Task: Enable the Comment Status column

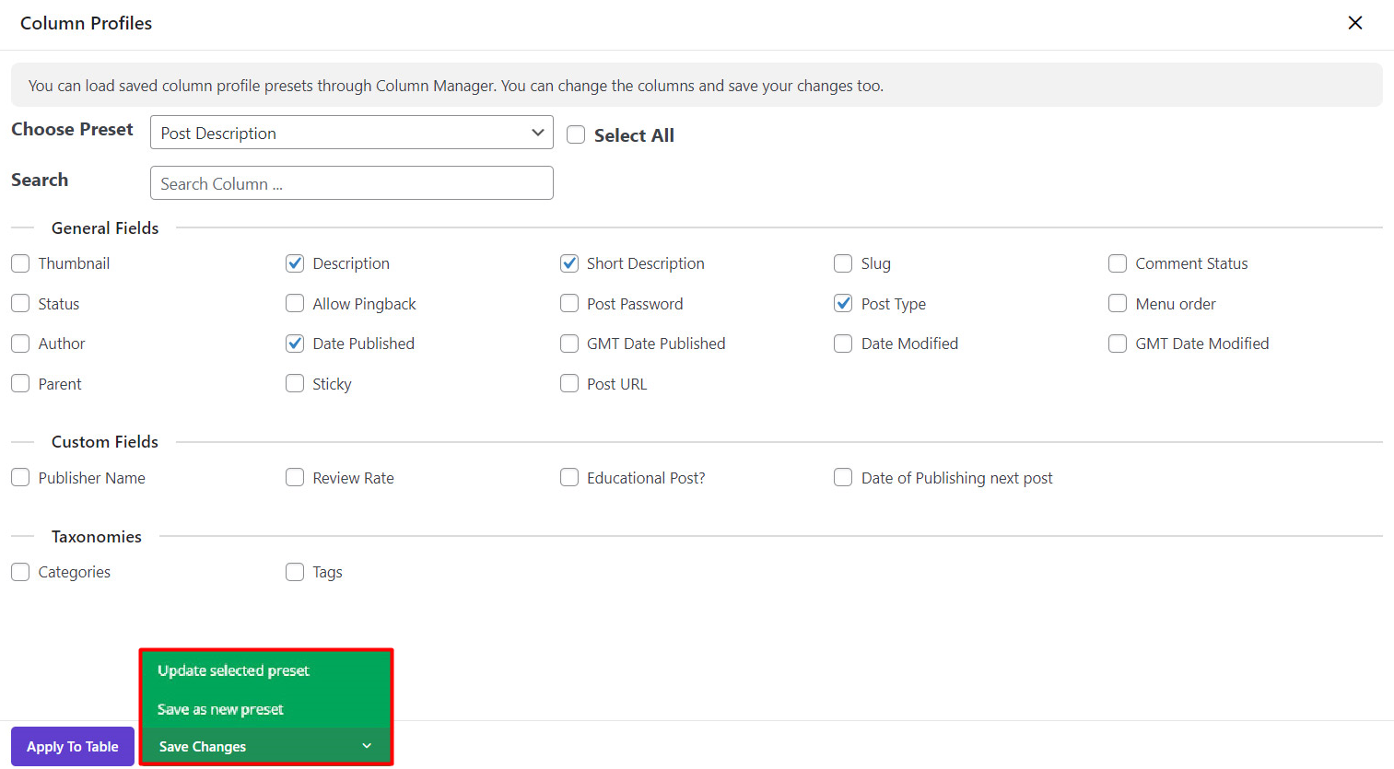Action: pos(1118,263)
